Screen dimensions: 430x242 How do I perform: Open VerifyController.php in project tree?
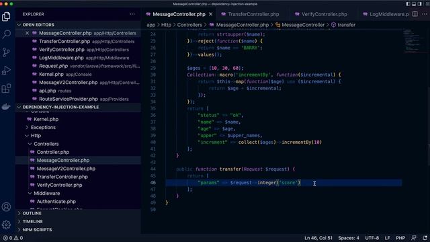pos(78,185)
